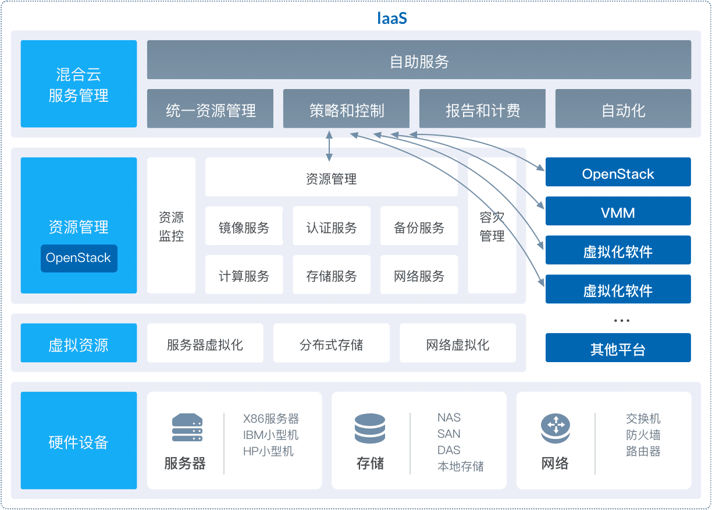Viewport: 712px width, 510px height.
Task: Click the network router icon
Action: pos(555,429)
